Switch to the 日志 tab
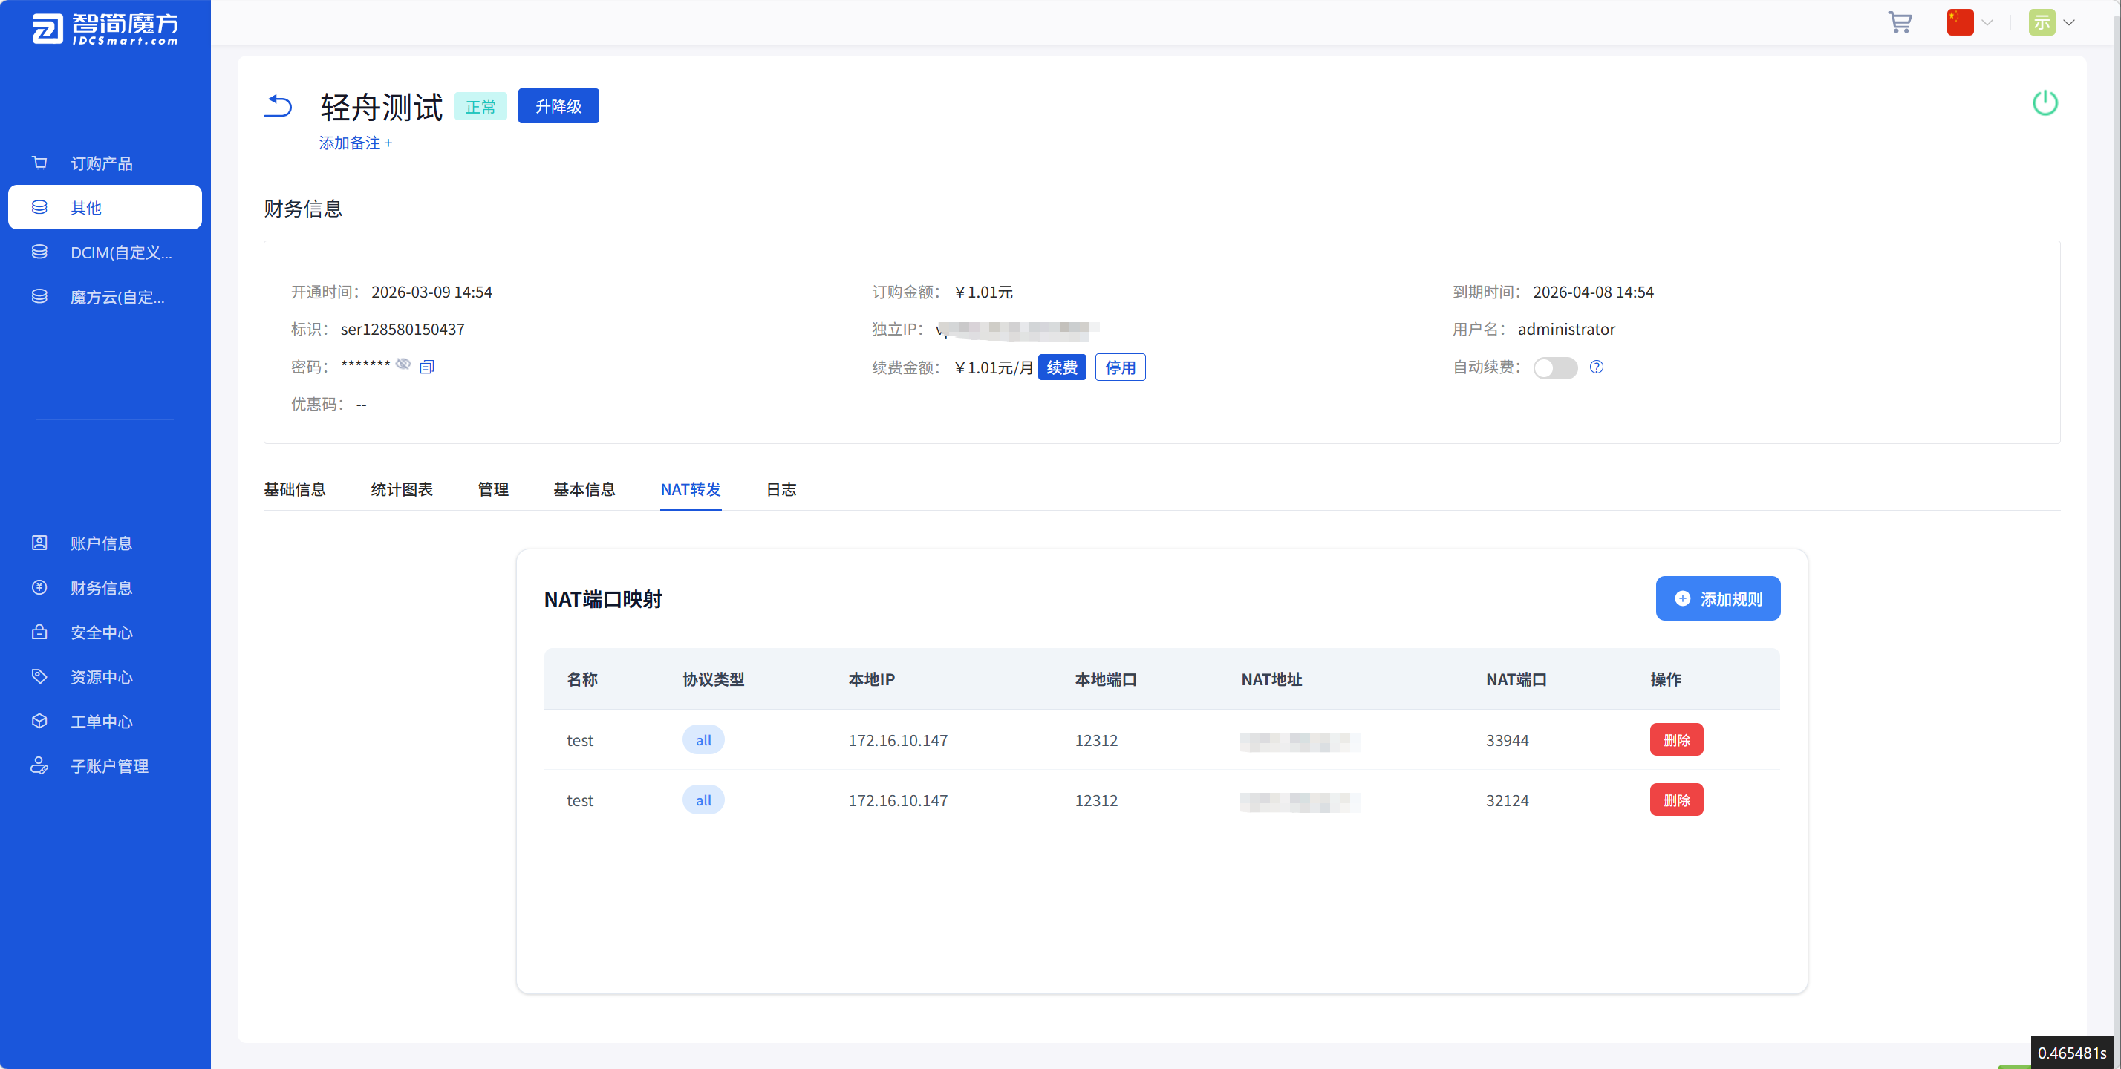The width and height of the screenshot is (2121, 1069). (781, 488)
